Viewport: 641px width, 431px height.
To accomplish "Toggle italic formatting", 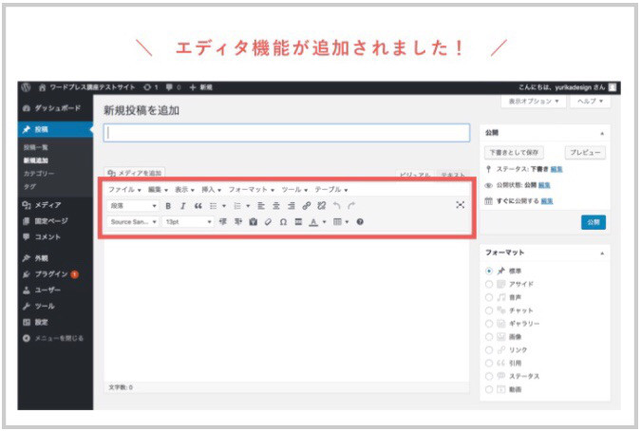I will click(182, 206).
